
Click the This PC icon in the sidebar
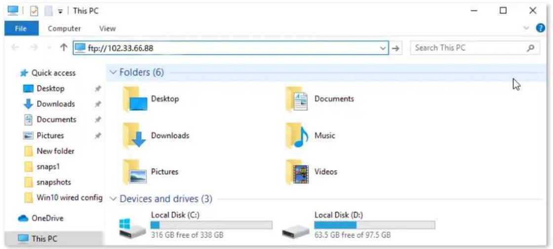click(x=23, y=239)
